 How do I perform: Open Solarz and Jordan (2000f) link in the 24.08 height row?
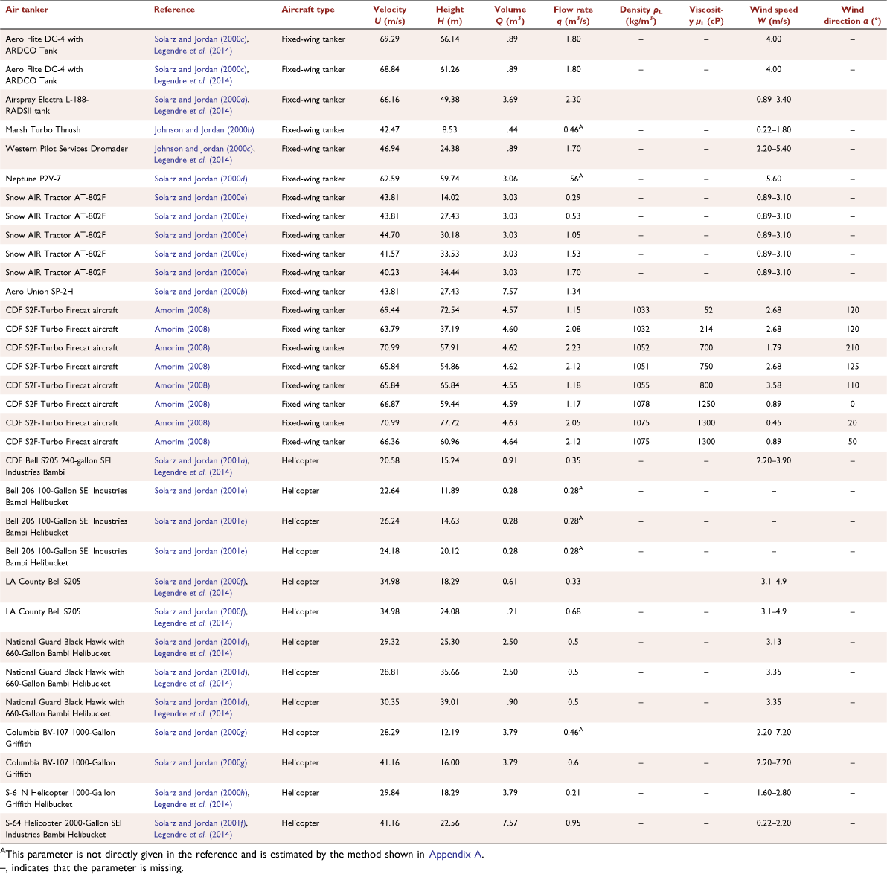click(201, 611)
